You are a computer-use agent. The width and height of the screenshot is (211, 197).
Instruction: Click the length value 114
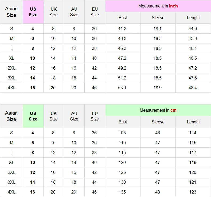(x=193, y=133)
